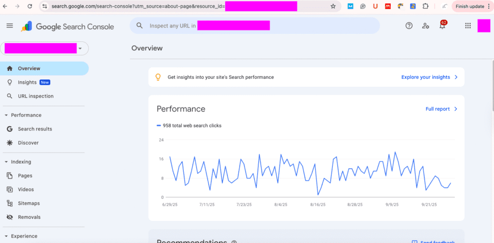Click the site information icon in address bar
Screen dimensions: 494x243
pos(44,6)
